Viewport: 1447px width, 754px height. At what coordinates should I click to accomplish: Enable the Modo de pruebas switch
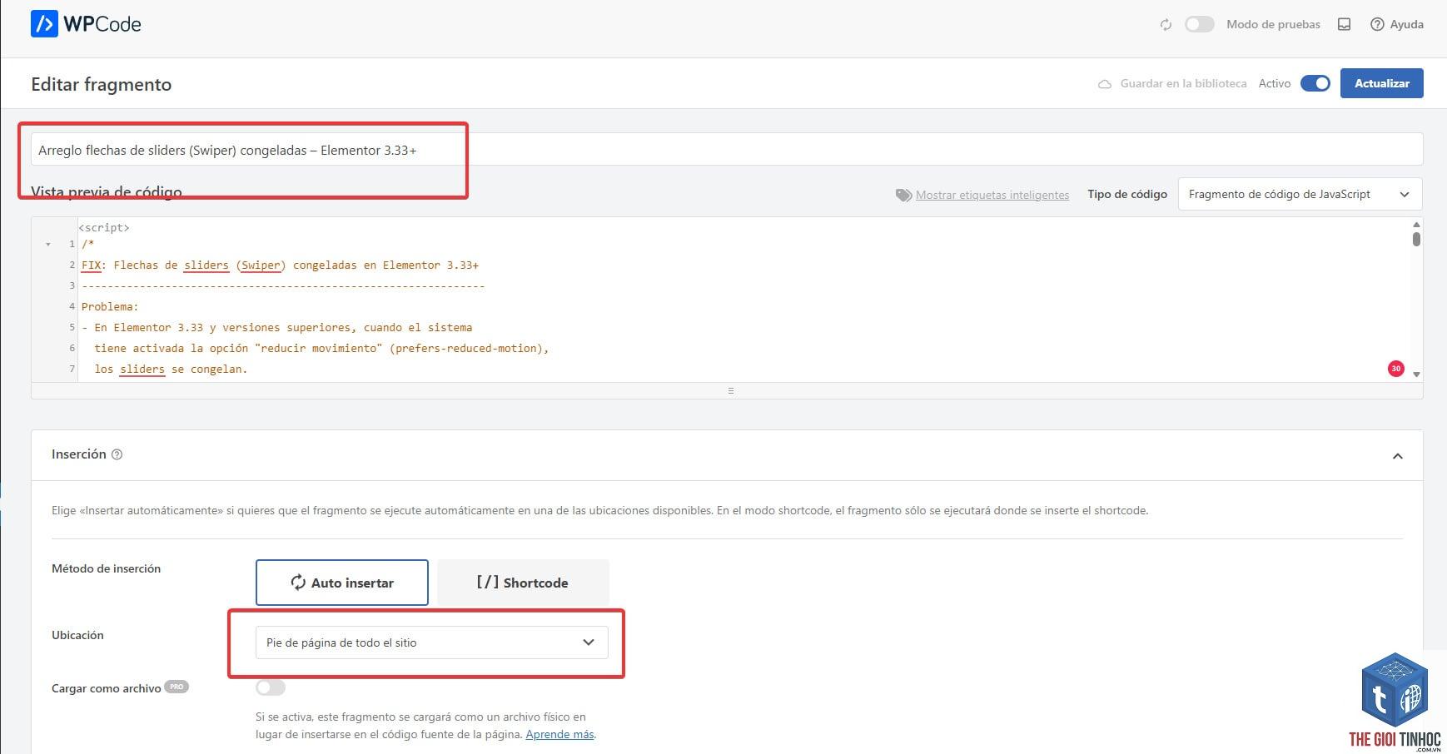pyautogui.click(x=1199, y=24)
